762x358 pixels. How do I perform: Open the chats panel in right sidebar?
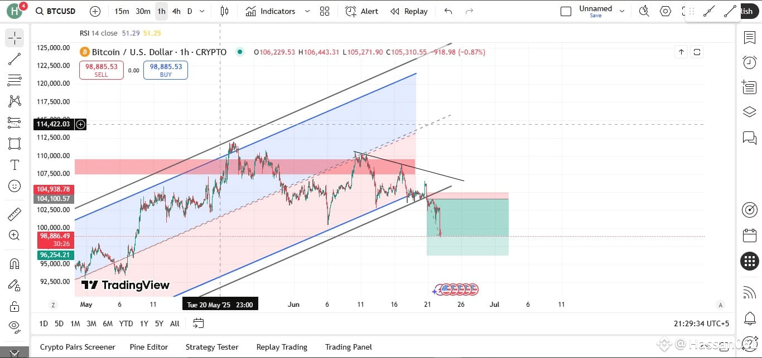pyautogui.click(x=750, y=137)
